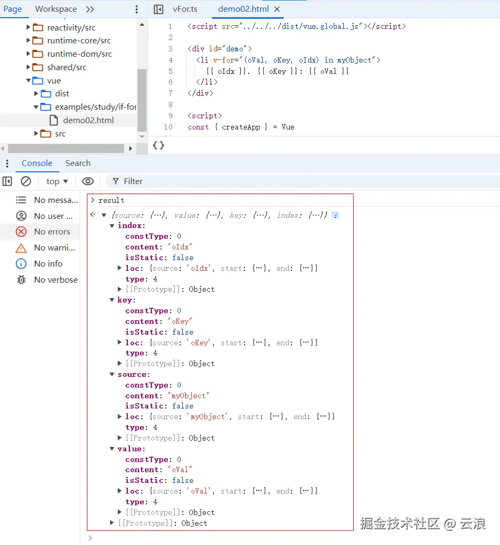Click content value "myObject" in source

pos(189,396)
